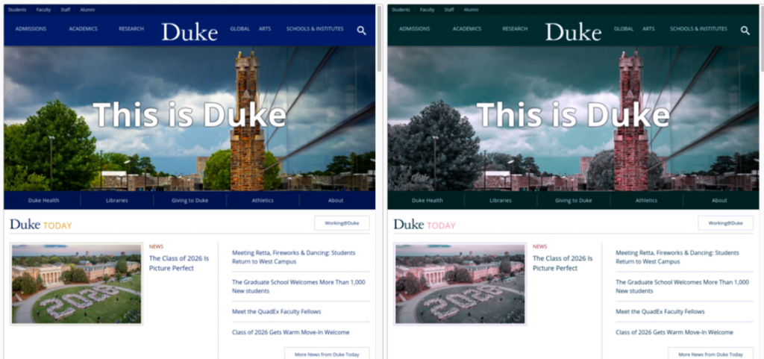764x359 pixels.
Task: Select Schools & Institutes in blue navigation
Action: [x=315, y=29]
